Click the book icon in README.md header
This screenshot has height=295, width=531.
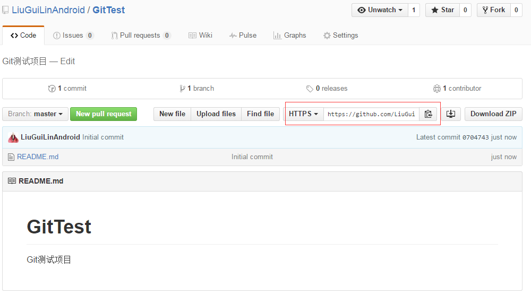12,181
